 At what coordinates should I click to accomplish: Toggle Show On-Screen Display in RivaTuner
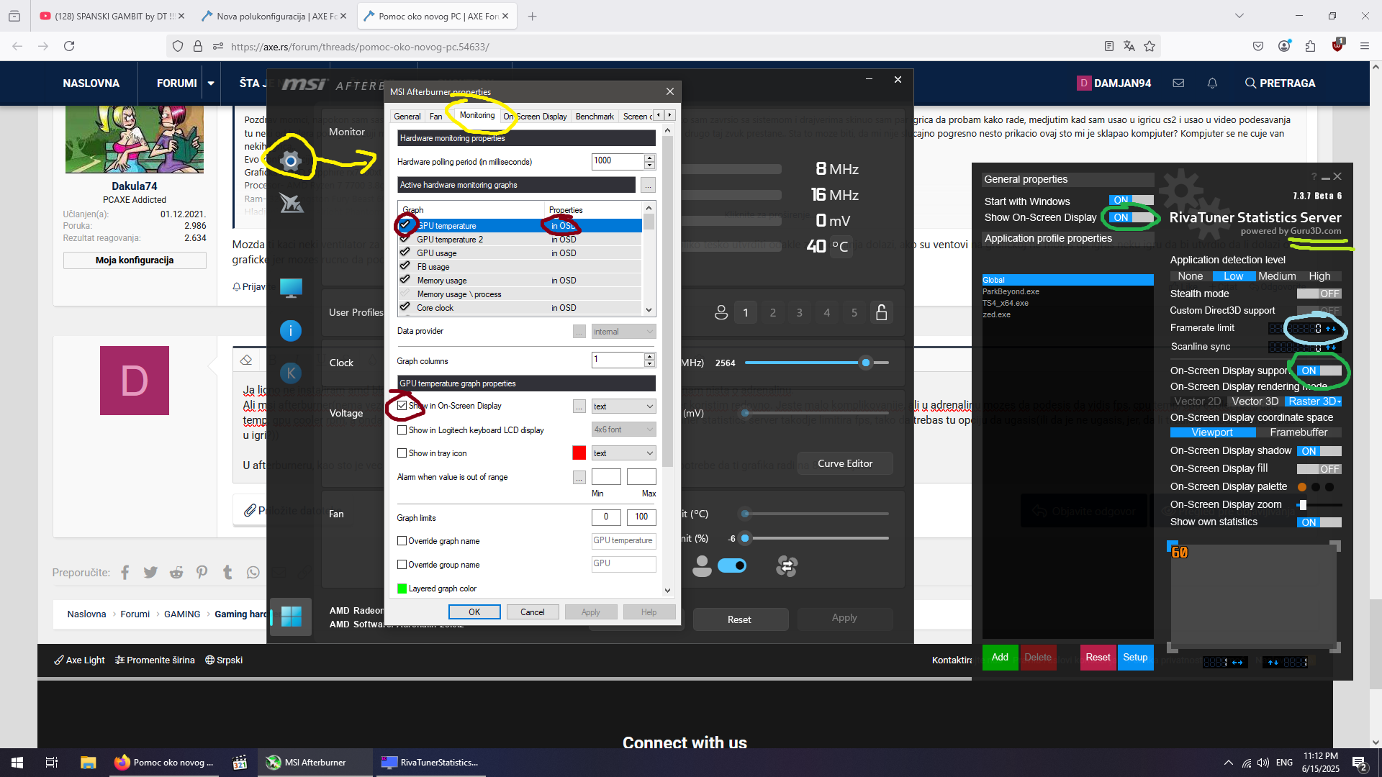(1132, 217)
